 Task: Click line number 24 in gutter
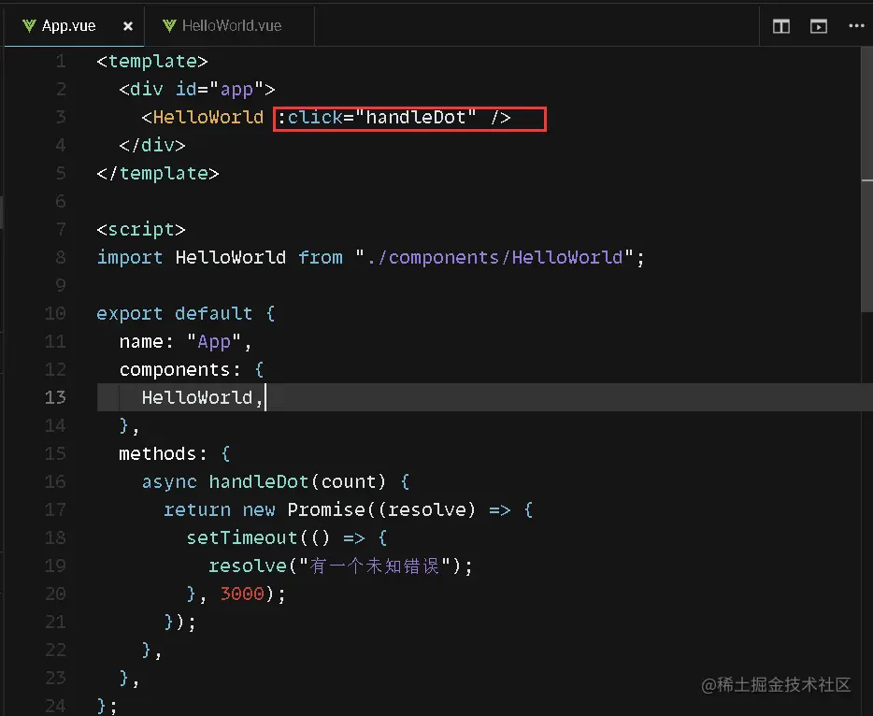55,706
